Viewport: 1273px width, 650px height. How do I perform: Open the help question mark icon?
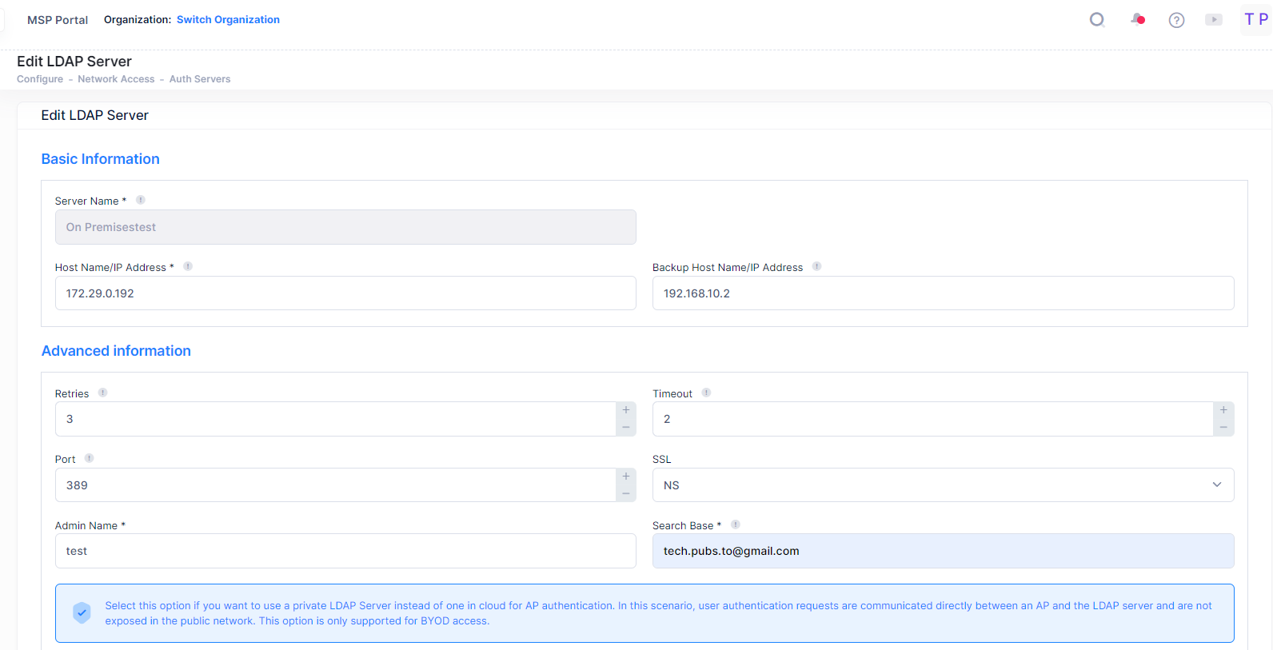(x=1176, y=19)
